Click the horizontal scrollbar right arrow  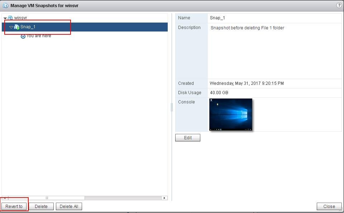[164, 198]
